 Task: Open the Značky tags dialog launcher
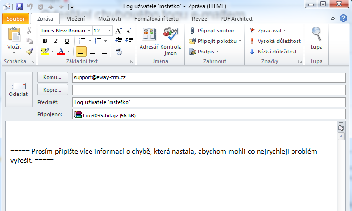coord(300,62)
